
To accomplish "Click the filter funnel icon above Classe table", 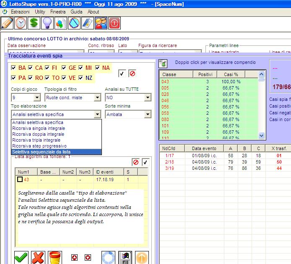I will click(163, 63).
